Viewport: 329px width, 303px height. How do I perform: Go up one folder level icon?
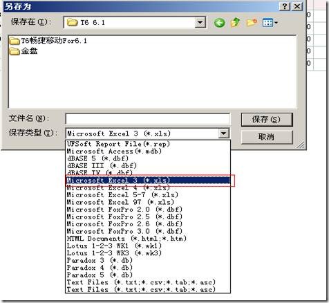(x=236, y=23)
